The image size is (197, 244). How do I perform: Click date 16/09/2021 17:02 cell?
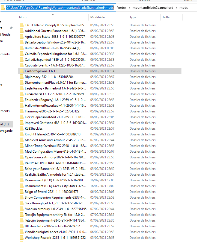(102, 186)
